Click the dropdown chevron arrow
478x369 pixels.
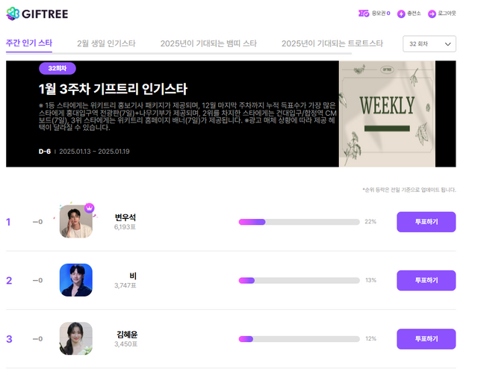(447, 44)
